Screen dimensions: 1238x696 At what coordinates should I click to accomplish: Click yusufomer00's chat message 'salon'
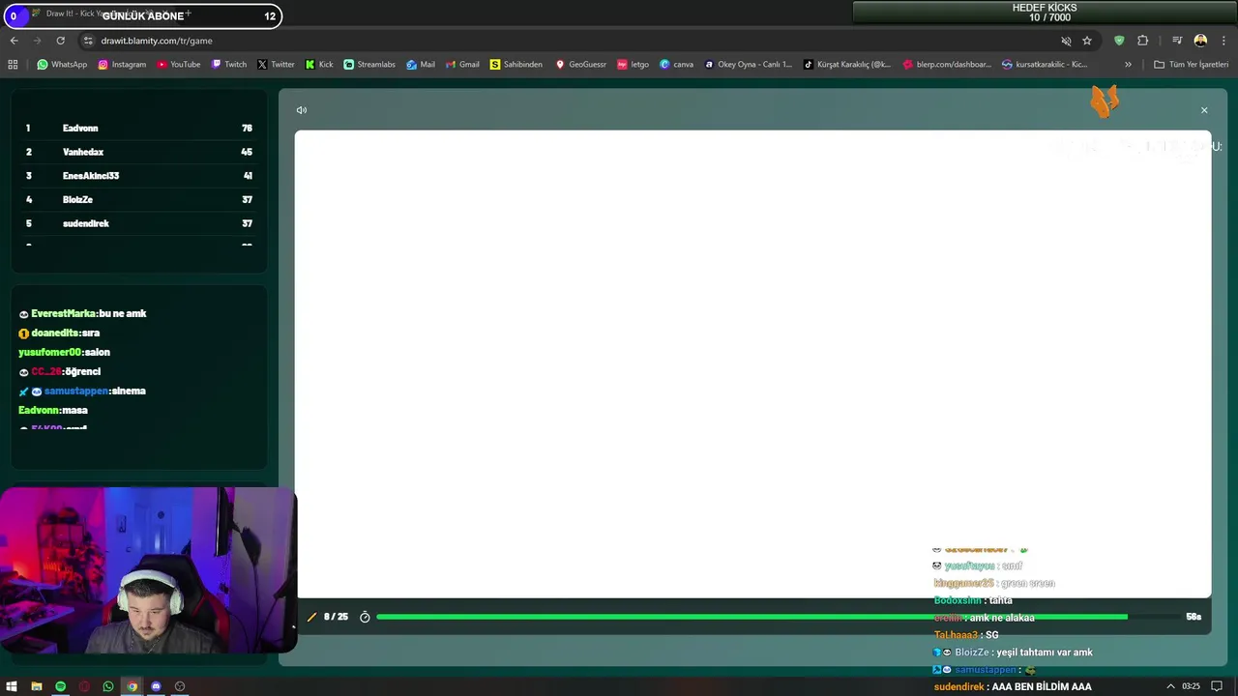64,353
